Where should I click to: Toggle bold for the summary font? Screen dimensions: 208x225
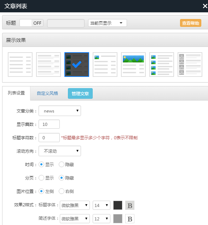130,219
